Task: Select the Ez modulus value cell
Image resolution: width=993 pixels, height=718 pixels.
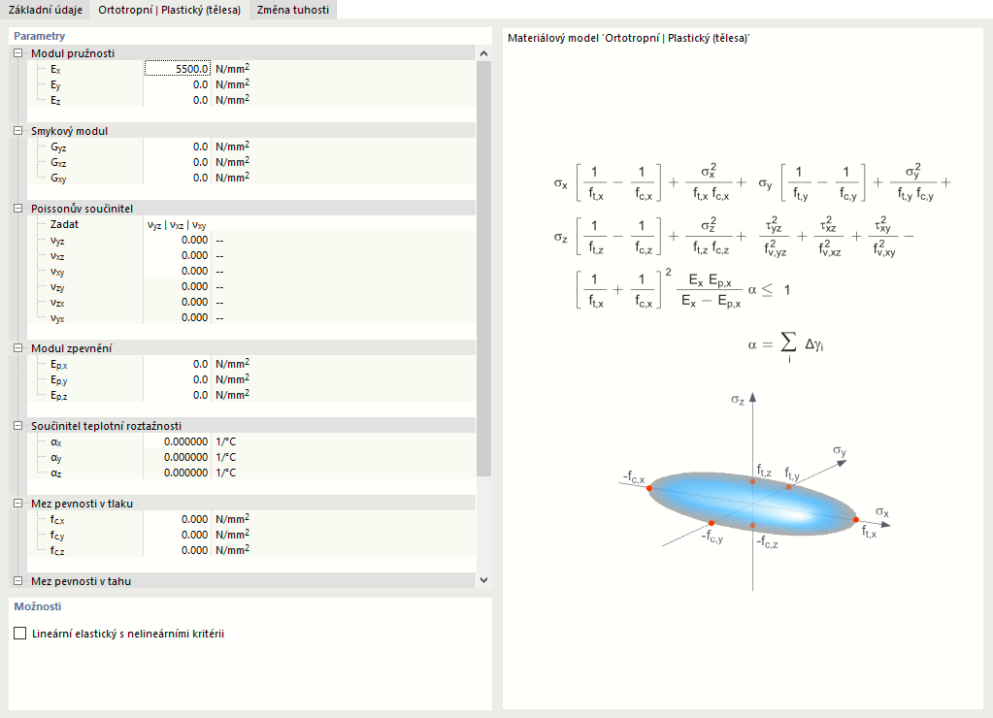Action: 178,100
